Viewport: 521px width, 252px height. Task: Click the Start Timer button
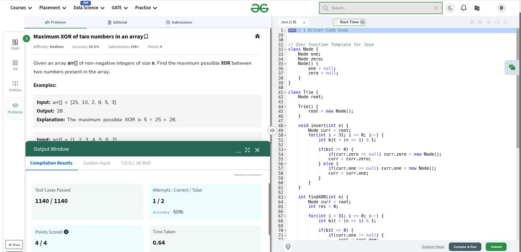tap(349, 22)
